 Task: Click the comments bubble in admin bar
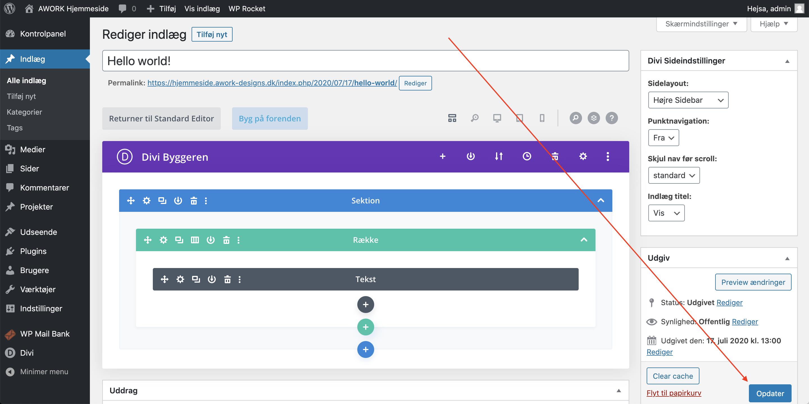[x=127, y=8]
